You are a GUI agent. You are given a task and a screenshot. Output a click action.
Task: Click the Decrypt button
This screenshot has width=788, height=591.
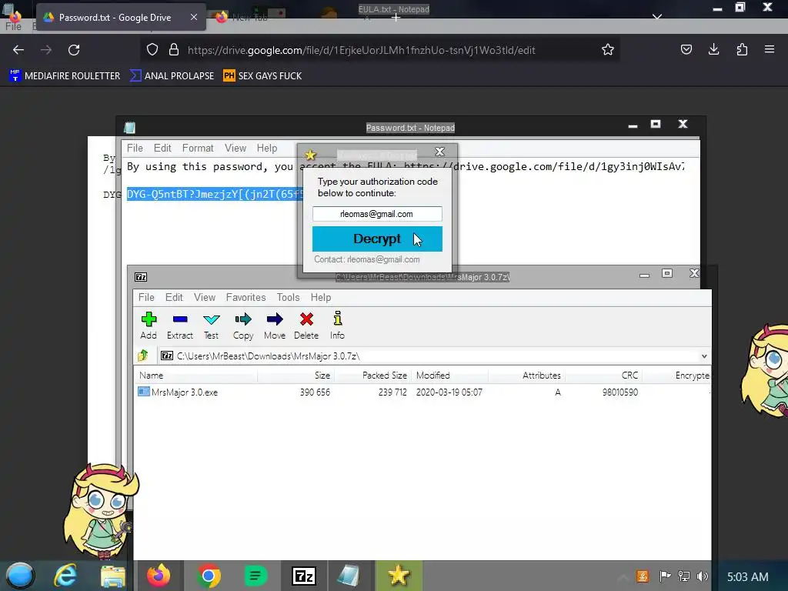[377, 239]
